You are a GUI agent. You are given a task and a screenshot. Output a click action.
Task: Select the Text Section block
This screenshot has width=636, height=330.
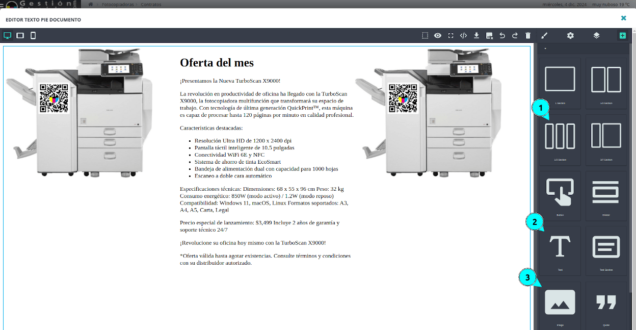point(606,250)
